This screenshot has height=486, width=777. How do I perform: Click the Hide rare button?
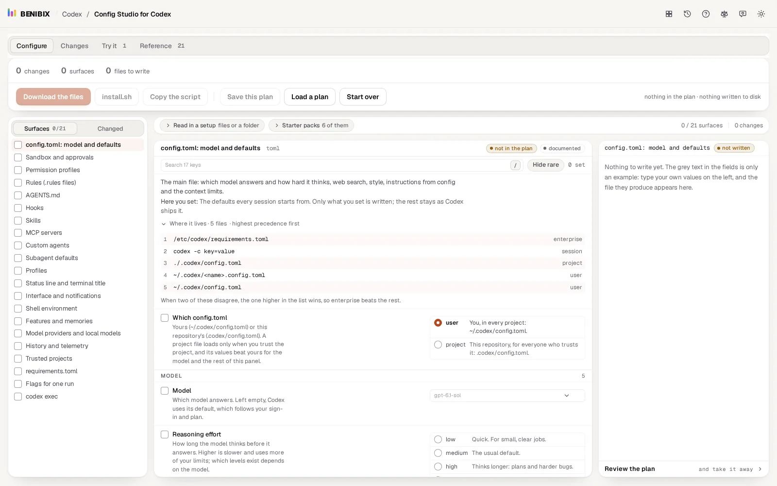point(546,165)
